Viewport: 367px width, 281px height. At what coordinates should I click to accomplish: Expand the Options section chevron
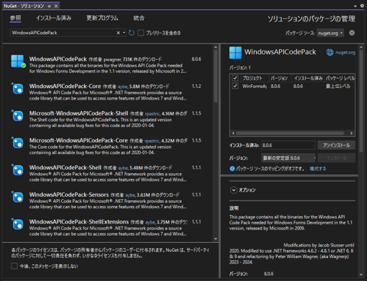[233, 190]
